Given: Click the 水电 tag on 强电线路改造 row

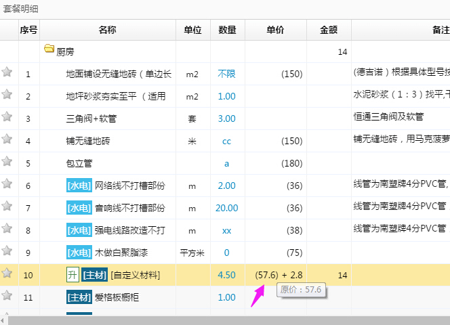Looking at the screenshot, I should [79, 230].
